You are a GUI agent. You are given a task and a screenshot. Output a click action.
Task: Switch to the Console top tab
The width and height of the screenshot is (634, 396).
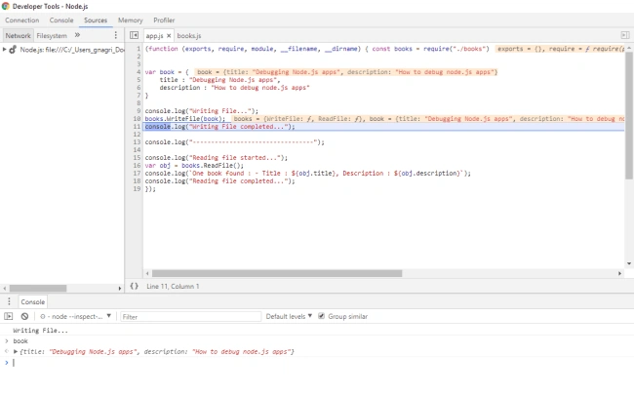[61, 20]
